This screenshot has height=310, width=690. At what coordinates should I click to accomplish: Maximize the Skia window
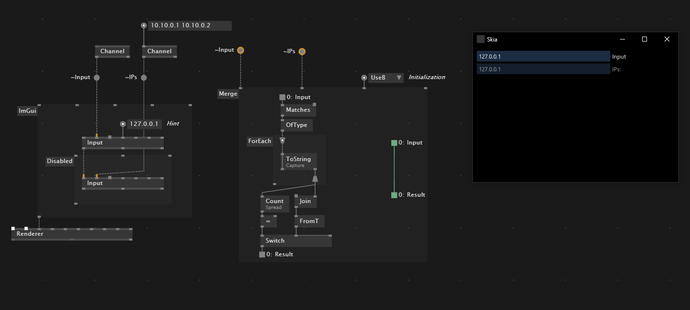tap(644, 39)
